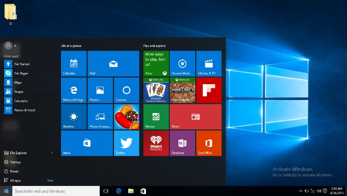Click the Power button
Screen dimensions: 347x196
pos(14,171)
